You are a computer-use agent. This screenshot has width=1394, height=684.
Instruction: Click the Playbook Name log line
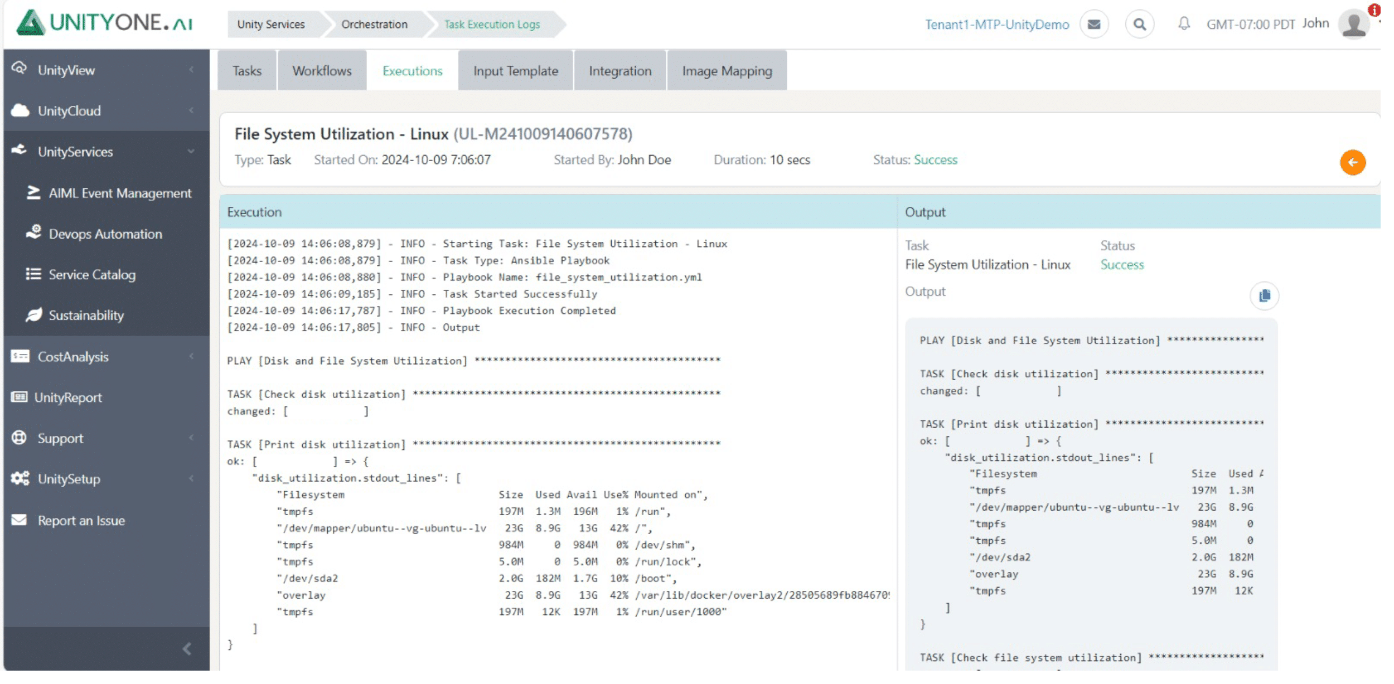[464, 277]
